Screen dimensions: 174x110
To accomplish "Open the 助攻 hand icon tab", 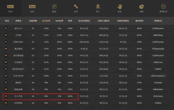I will coord(119,6).
